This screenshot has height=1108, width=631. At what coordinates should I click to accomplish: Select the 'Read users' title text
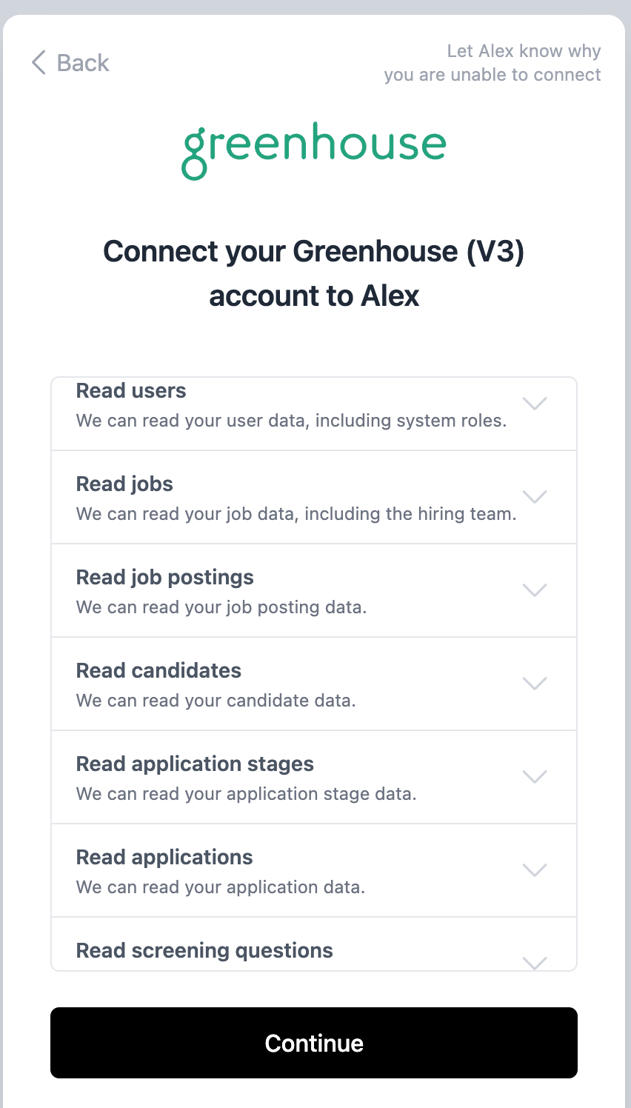(131, 391)
